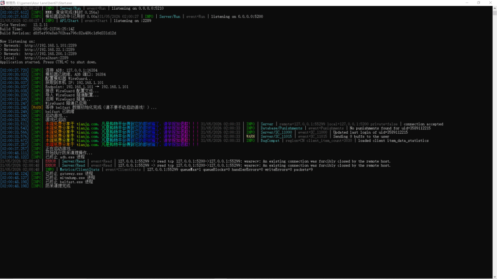Click the 'Iris Version: 12.2.11' line
497x279 pixels.
tap(24, 25)
